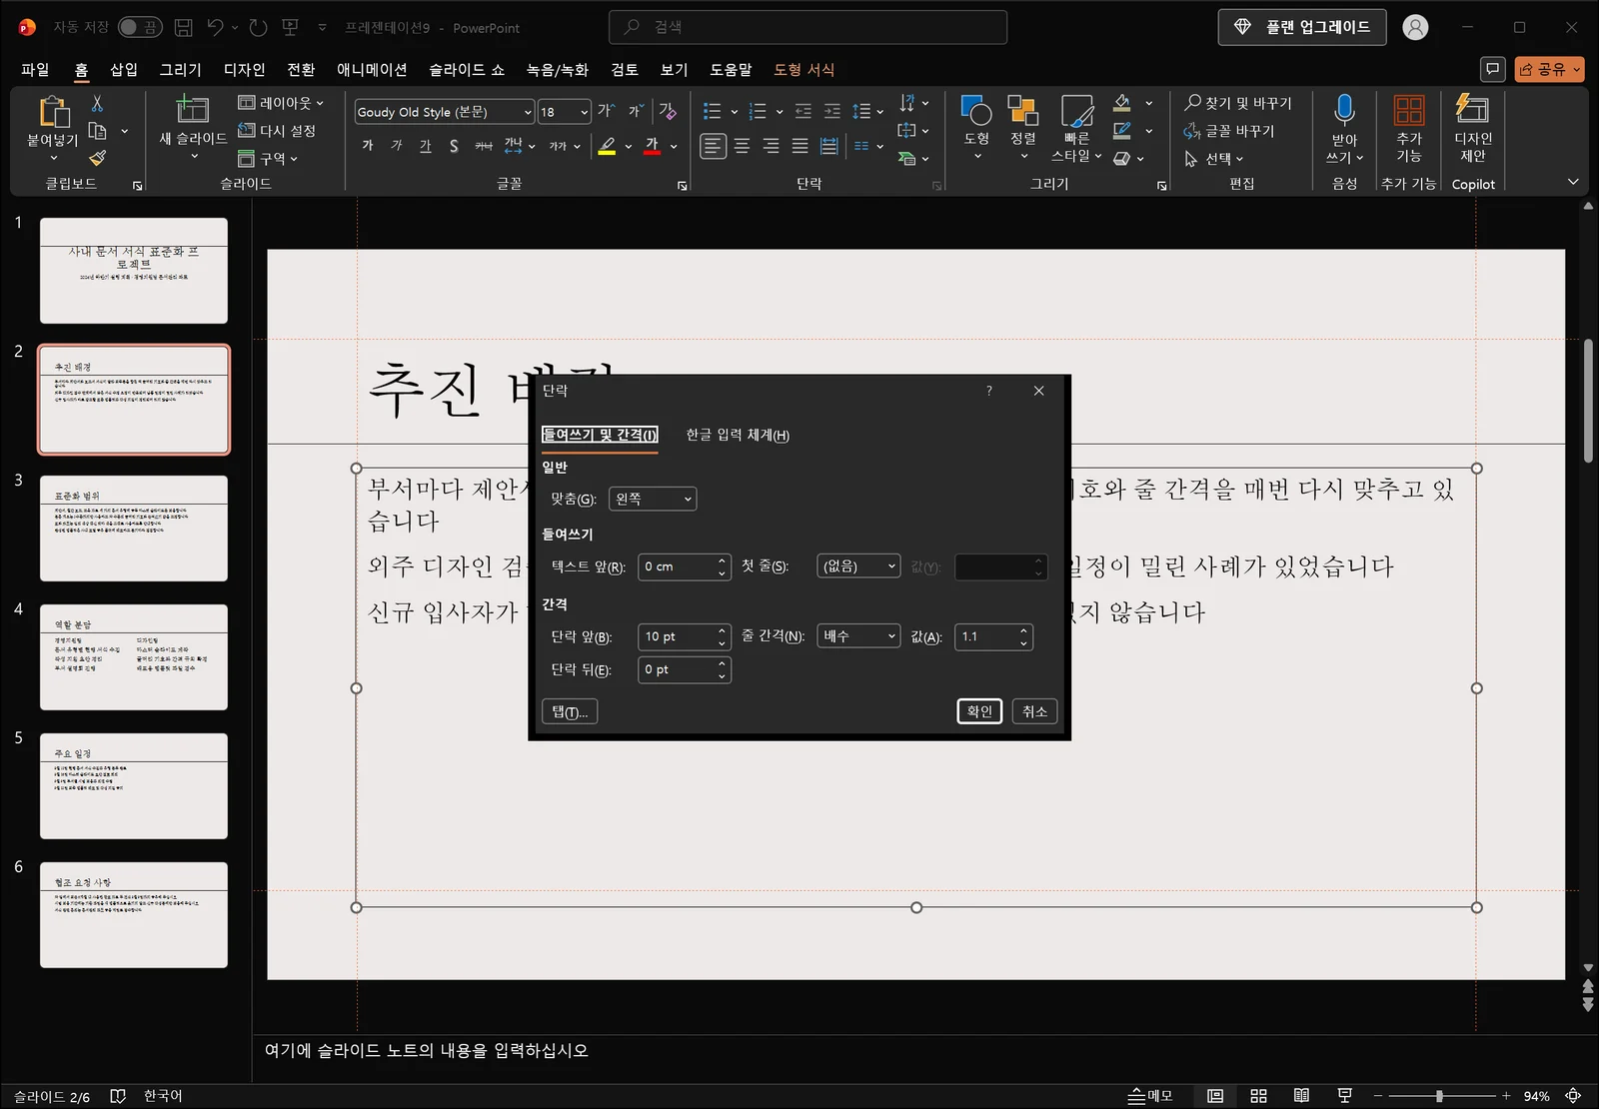Switch to Reading view icon

[1301, 1096]
